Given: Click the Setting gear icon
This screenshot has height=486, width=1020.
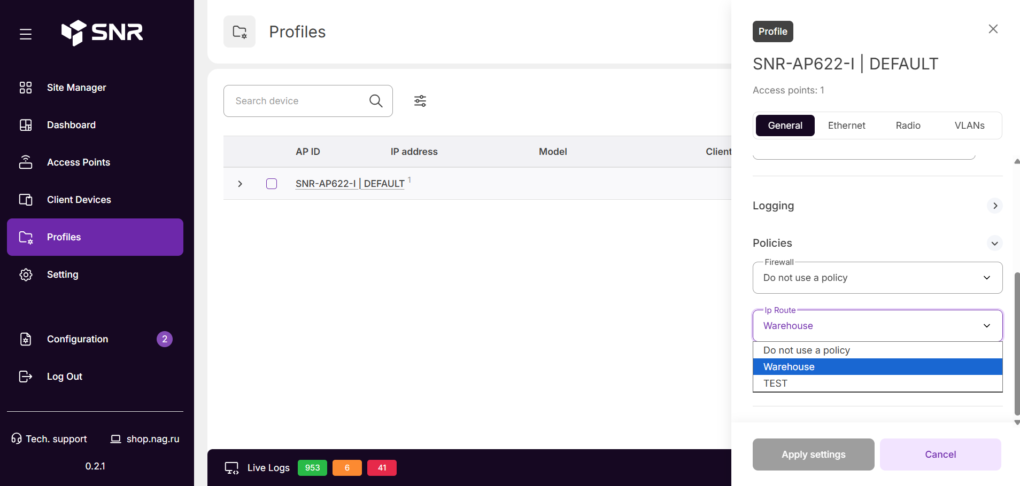Looking at the screenshot, I should [x=26, y=275].
